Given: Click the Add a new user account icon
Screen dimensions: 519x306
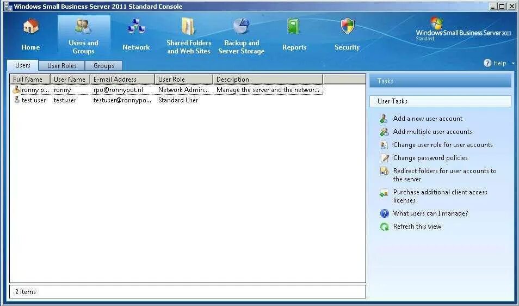Looking at the screenshot, I should [x=384, y=119].
